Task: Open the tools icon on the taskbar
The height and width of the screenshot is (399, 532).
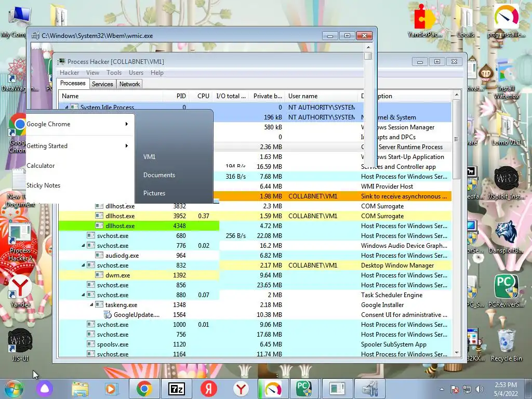Action: [x=370, y=389]
